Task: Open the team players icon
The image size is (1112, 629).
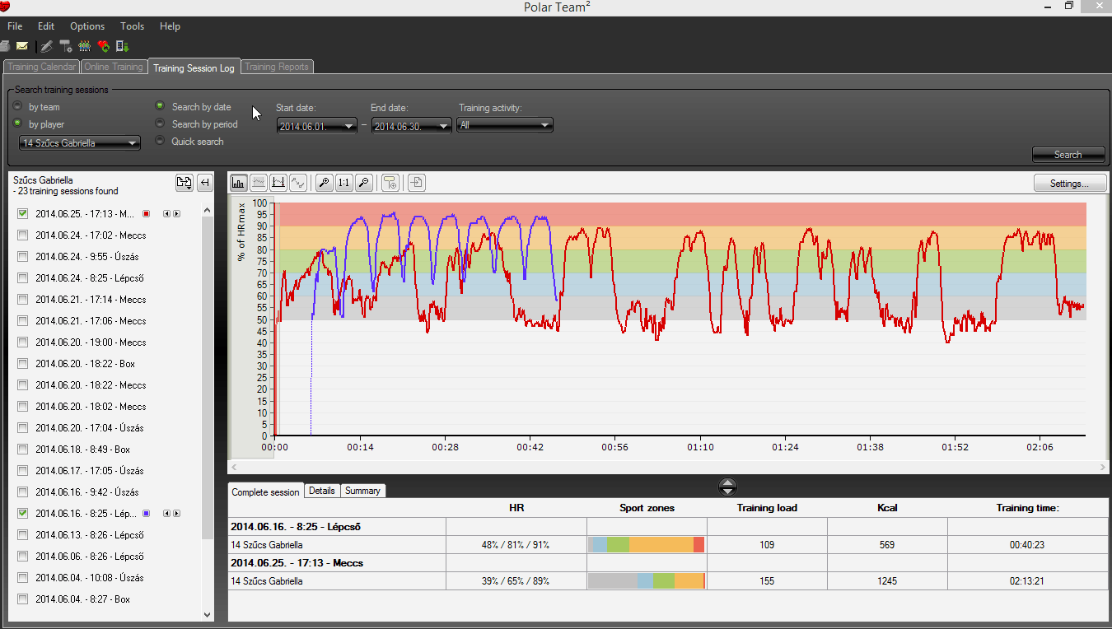Action: click(x=84, y=46)
